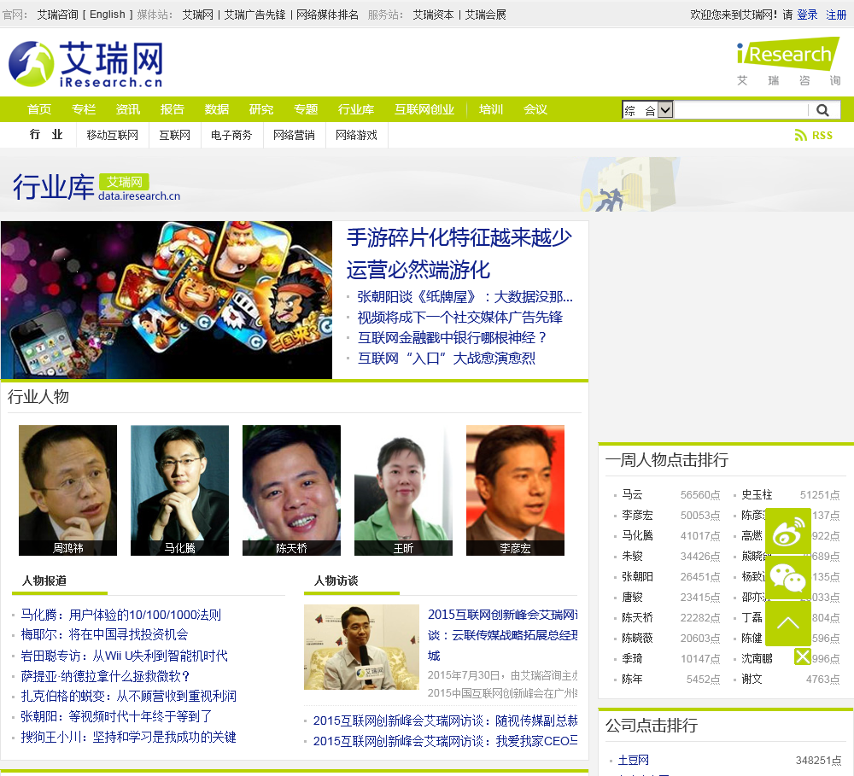Open the 综合 search category dropdown

(648, 110)
